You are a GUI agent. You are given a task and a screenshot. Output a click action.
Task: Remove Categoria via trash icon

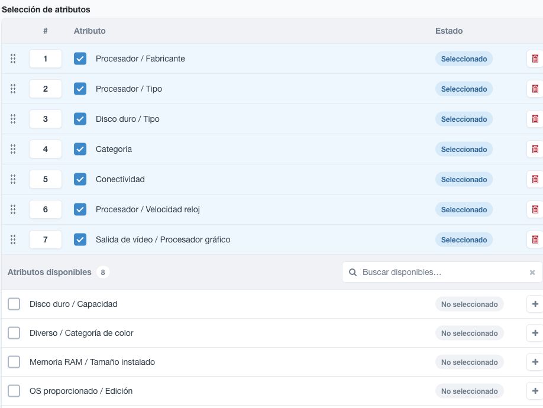pos(535,149)
